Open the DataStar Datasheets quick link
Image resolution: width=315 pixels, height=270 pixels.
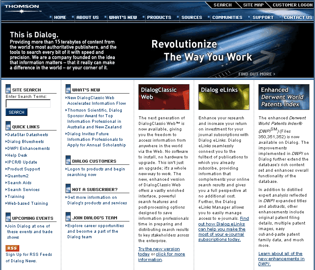coord(27,135)
